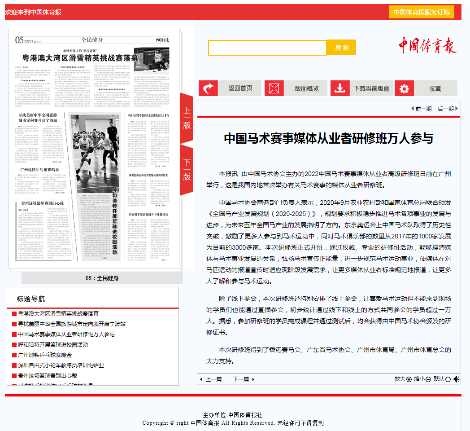Open article 粤港澳大湾区滑雪精英挑战赛落幕 in title list

coord(58,313)
